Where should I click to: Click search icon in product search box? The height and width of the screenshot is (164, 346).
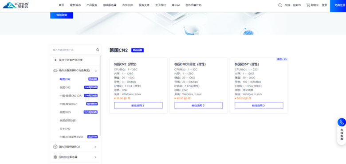[98, 50]
